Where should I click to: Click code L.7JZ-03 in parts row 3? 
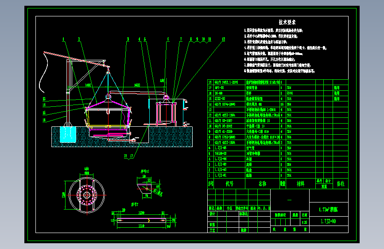[221, 164]
